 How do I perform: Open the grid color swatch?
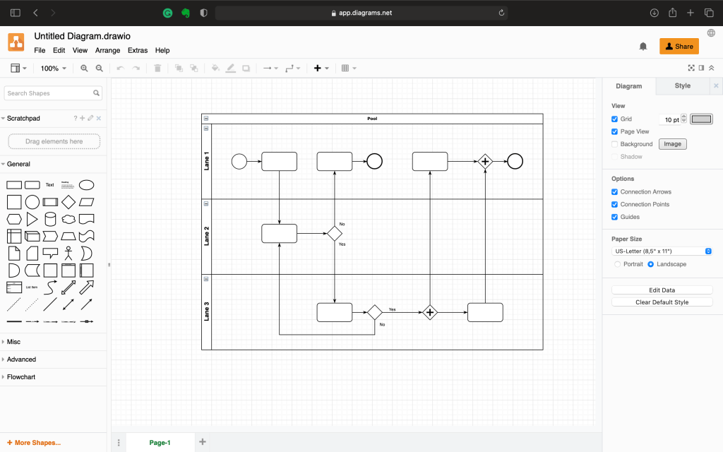point(701,119)
